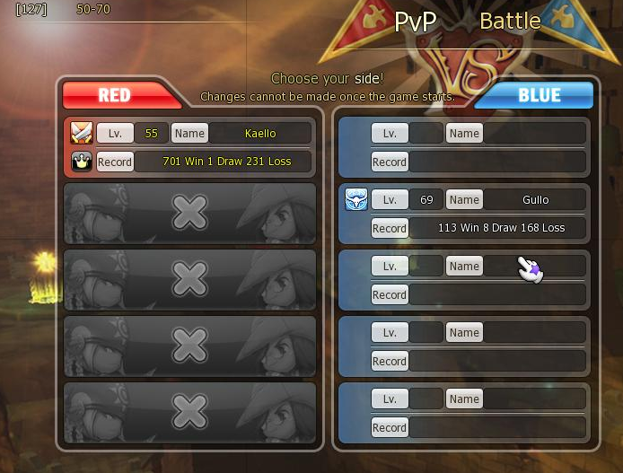This screenshot has width=623, height=473.
Task: Click Kaello's crossed swords class icon
Action: 82,133
